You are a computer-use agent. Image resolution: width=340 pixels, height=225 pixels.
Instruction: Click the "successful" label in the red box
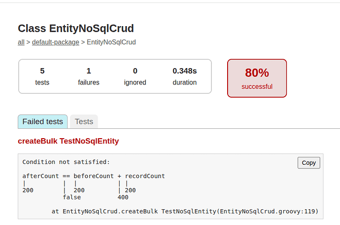coord(257,86)
